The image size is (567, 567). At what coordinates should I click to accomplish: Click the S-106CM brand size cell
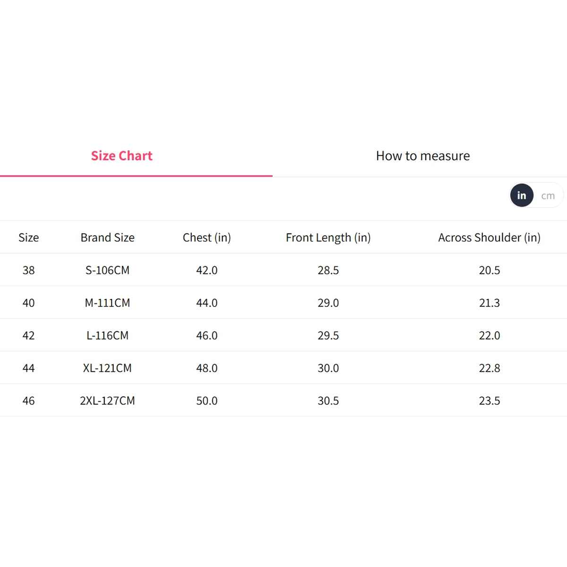pos(107,270)
